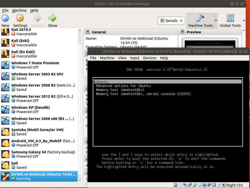The height and width of the screenshot is (188, 250).
Task: Click the VM list scrollbar down arrow
Action: coord(80,180)
